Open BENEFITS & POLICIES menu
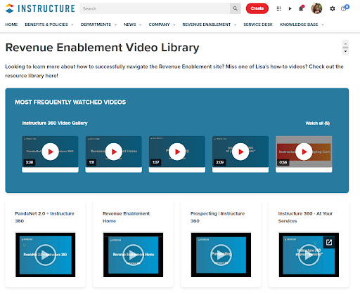The height and width of the screenshot is (294, 360). 46,25
